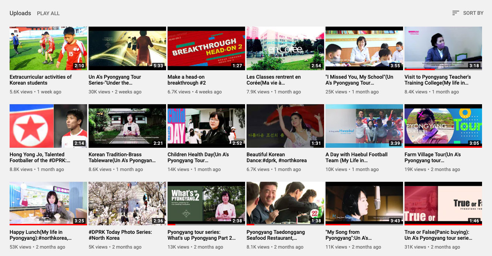Screen dimensions: 492x256
Task: Open the #DPRK Today Photo Series title
Action: click(120, 235)
